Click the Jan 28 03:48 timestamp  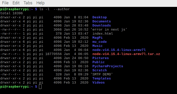click(x=76, y=25)
